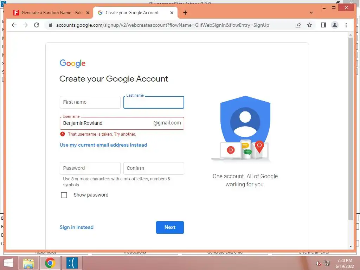Focus the Password field
Screen dimensions: 360x270
pyautogui.click(x=90, y=168)
